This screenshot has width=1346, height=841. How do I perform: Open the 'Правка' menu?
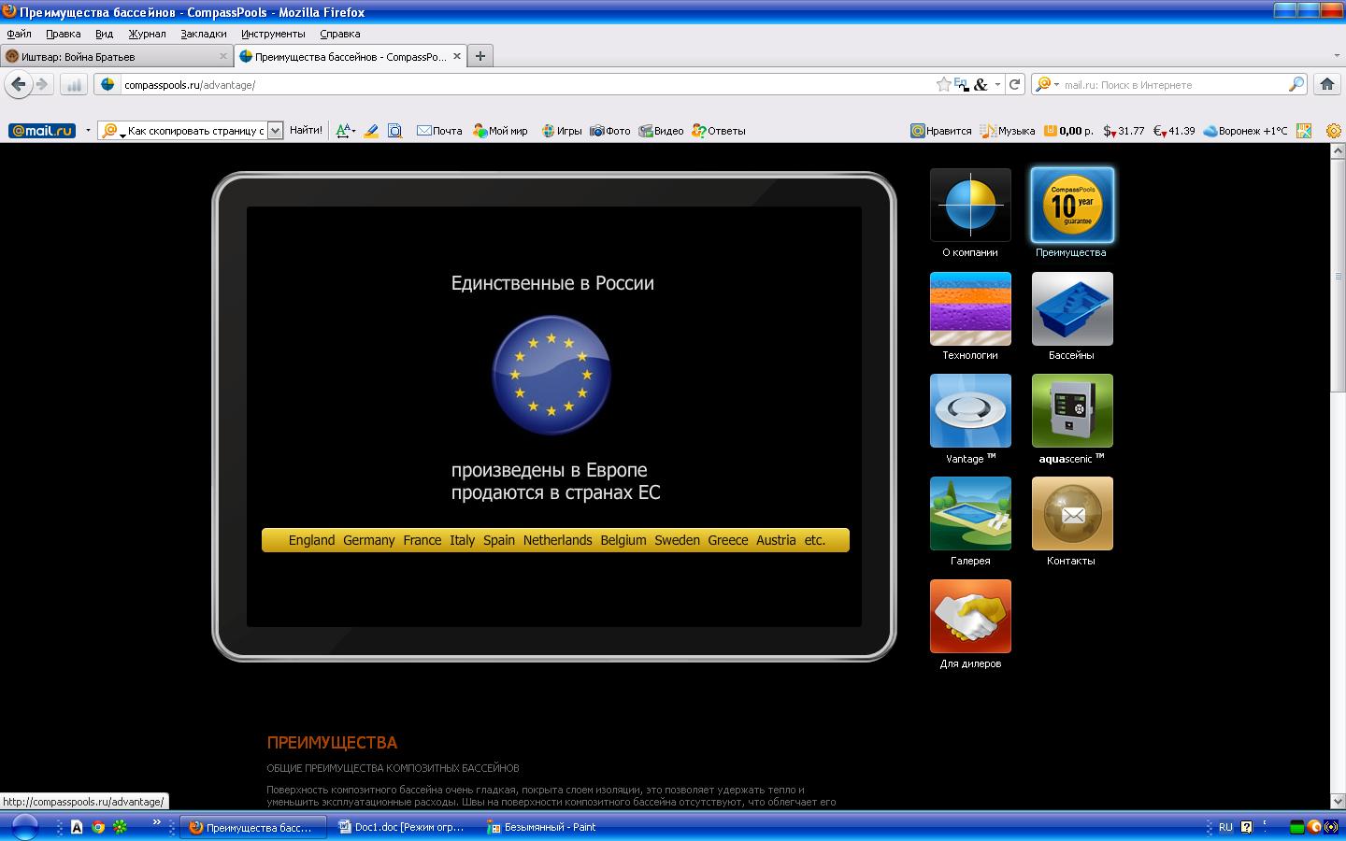[x=64, y=34]
